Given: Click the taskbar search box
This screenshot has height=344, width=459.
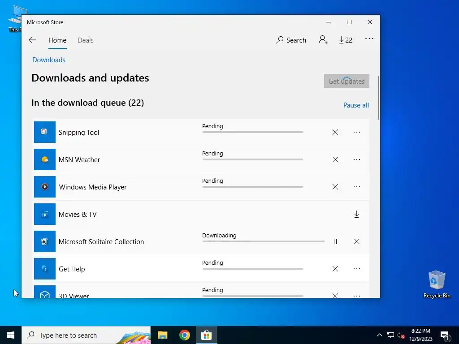Looking at the screenshot, I should coord(86,335).
